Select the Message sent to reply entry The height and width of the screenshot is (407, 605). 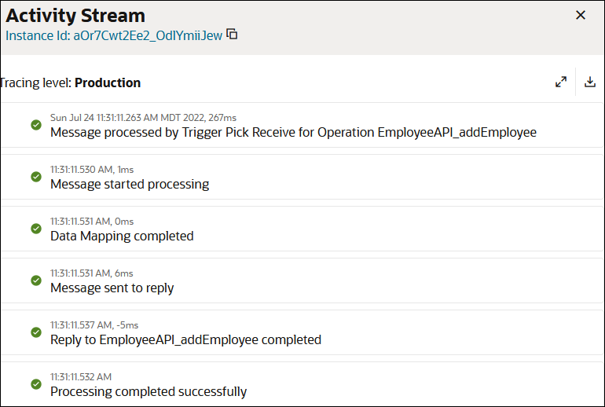click(x=302, y=280)
